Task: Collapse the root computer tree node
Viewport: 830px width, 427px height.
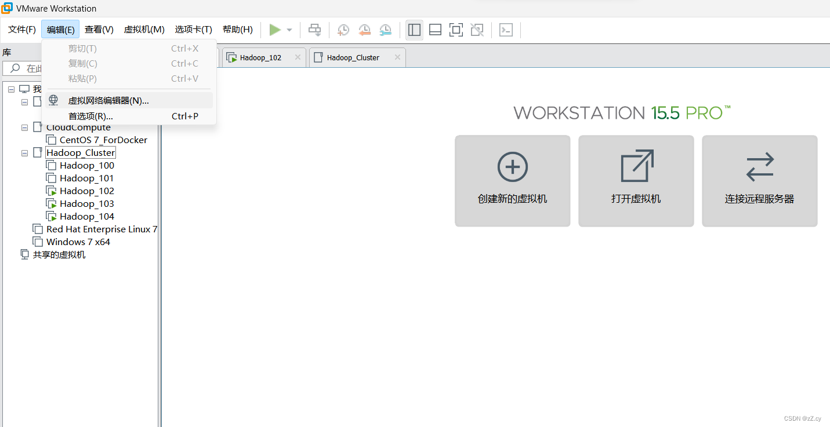Action: click(x=11, y=89)
